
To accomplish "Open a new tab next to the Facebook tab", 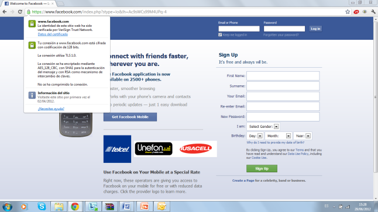I will click(60, 4).
